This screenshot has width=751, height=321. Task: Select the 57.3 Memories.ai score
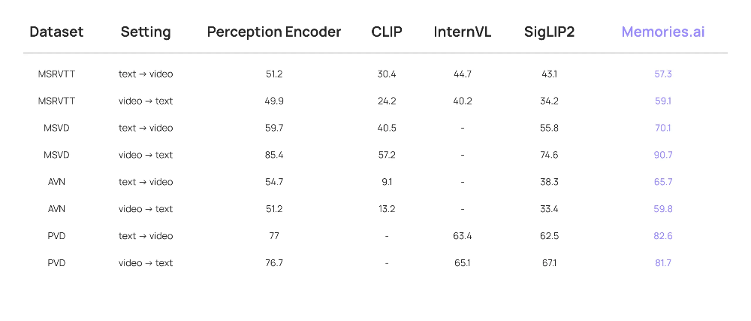(663, 74)
